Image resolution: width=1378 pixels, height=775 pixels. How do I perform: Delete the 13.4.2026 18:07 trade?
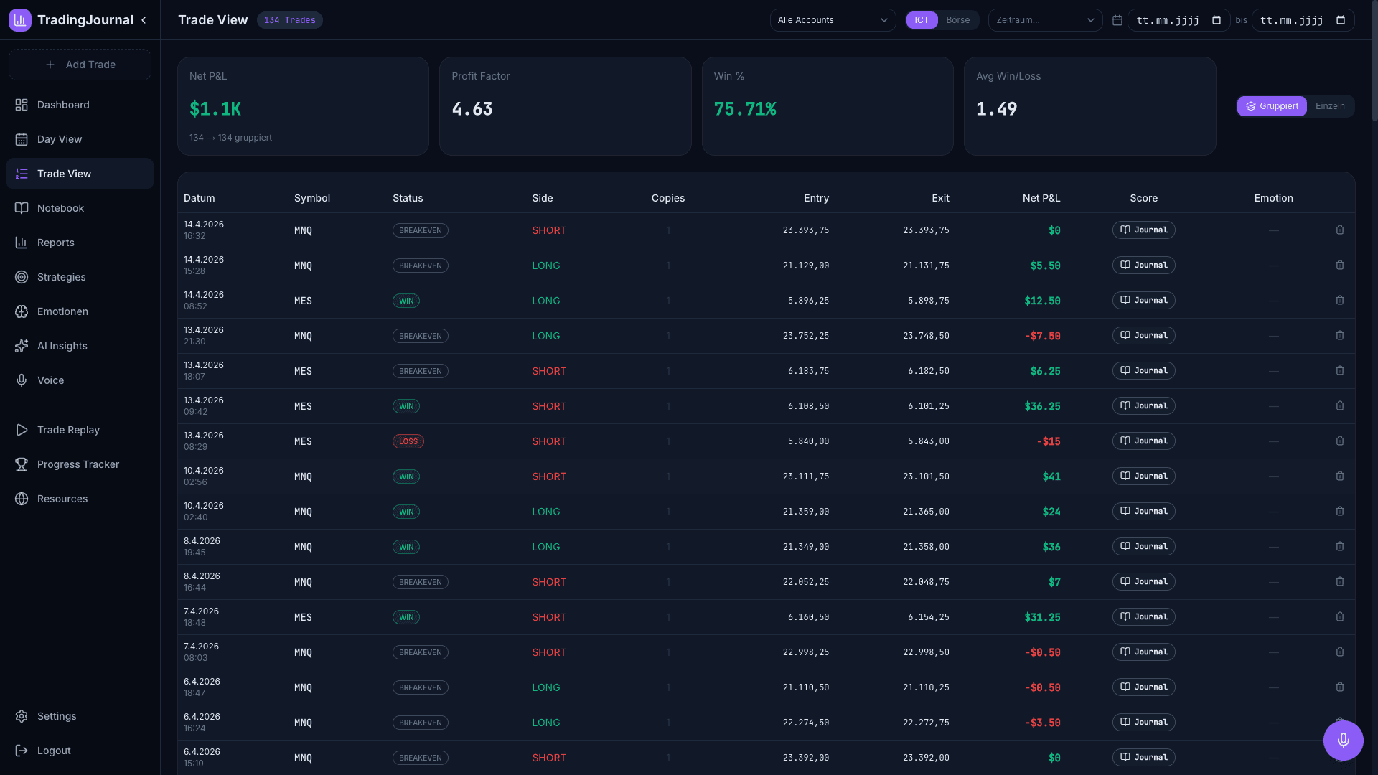(x=1339, y=371)
